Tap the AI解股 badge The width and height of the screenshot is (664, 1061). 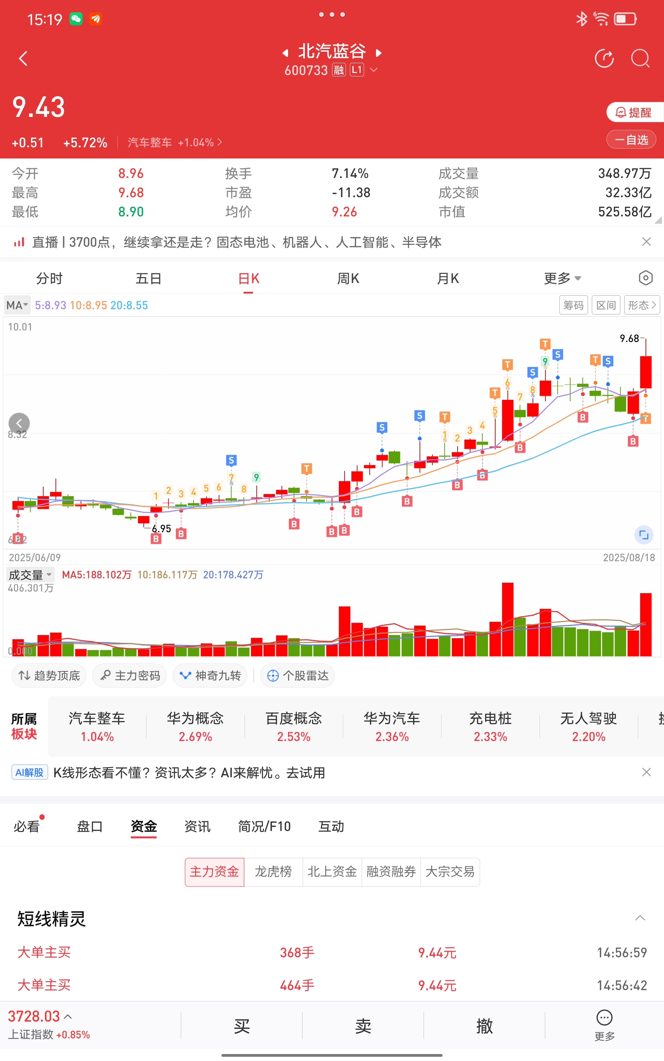click(x=29, y=772)
